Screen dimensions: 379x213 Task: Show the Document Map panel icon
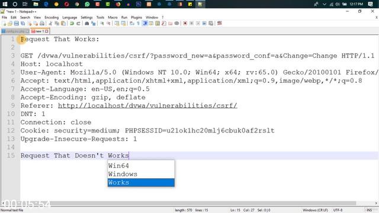[x=158, y=23]
